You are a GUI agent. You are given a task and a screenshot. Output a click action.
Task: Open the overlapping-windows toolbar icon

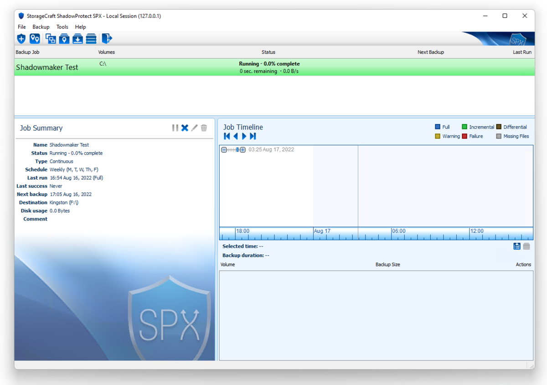pos(51,39)
